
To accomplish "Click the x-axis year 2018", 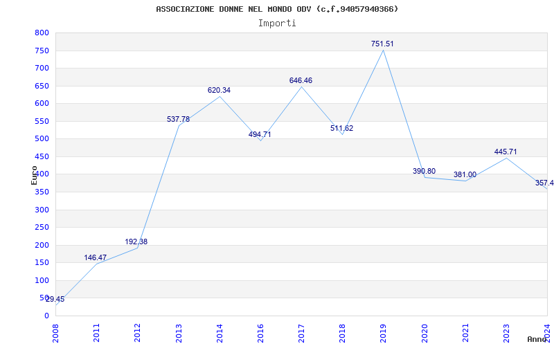I will click(342, 333).
